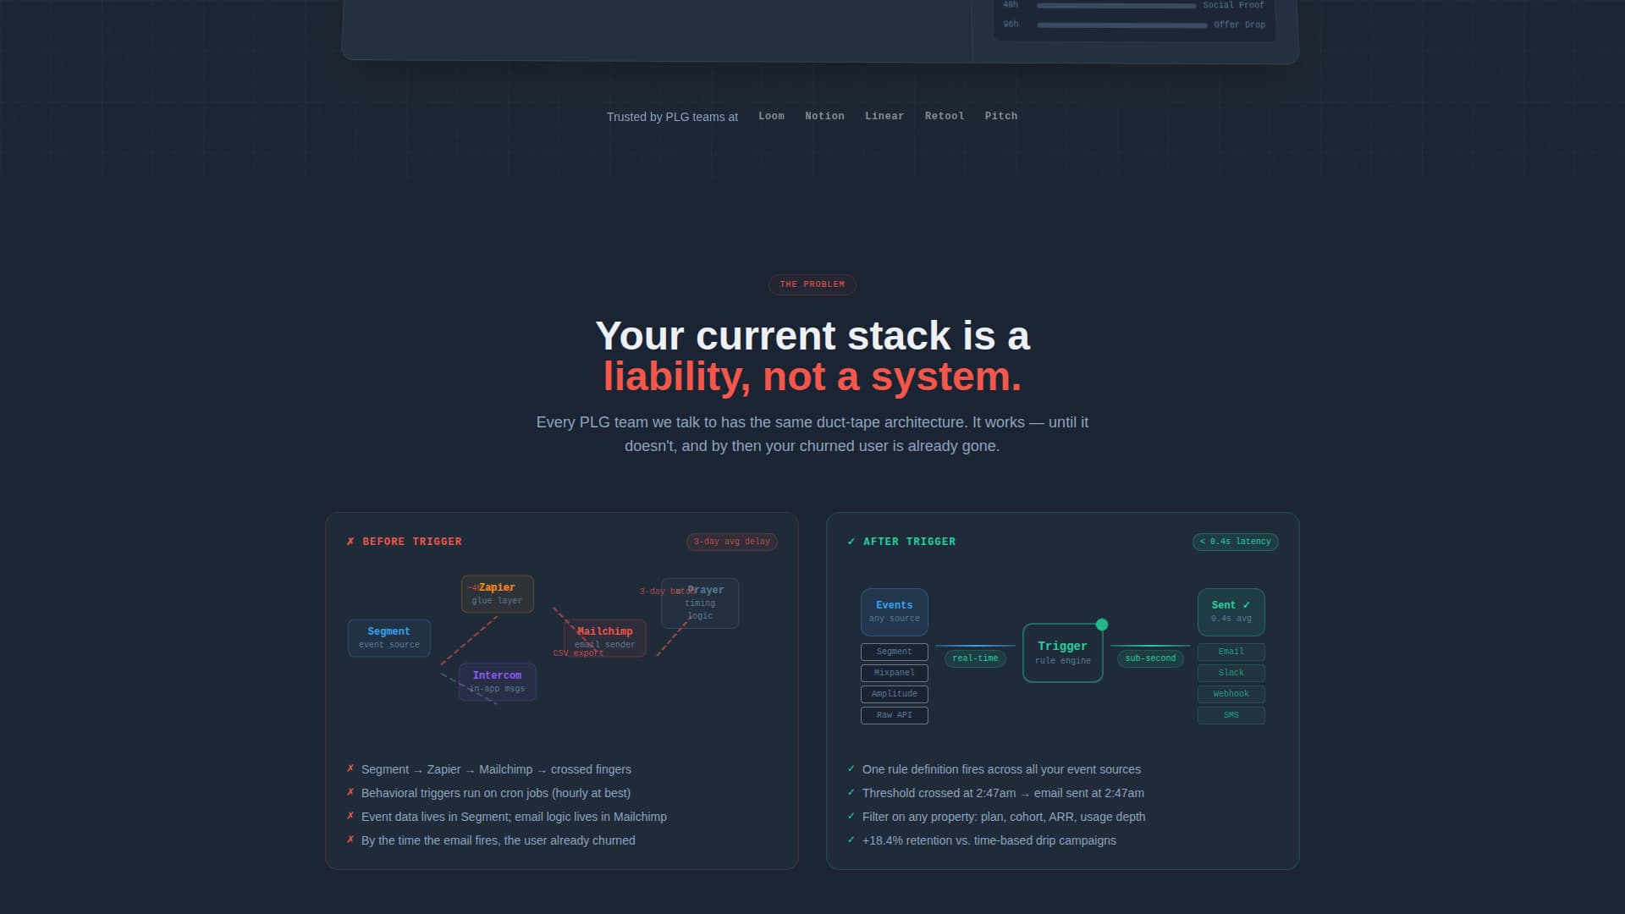Click the Slack destination chip
The height and width of the screenshot is (914, 1625).
pyautogui.click(x=1231, y=673)
